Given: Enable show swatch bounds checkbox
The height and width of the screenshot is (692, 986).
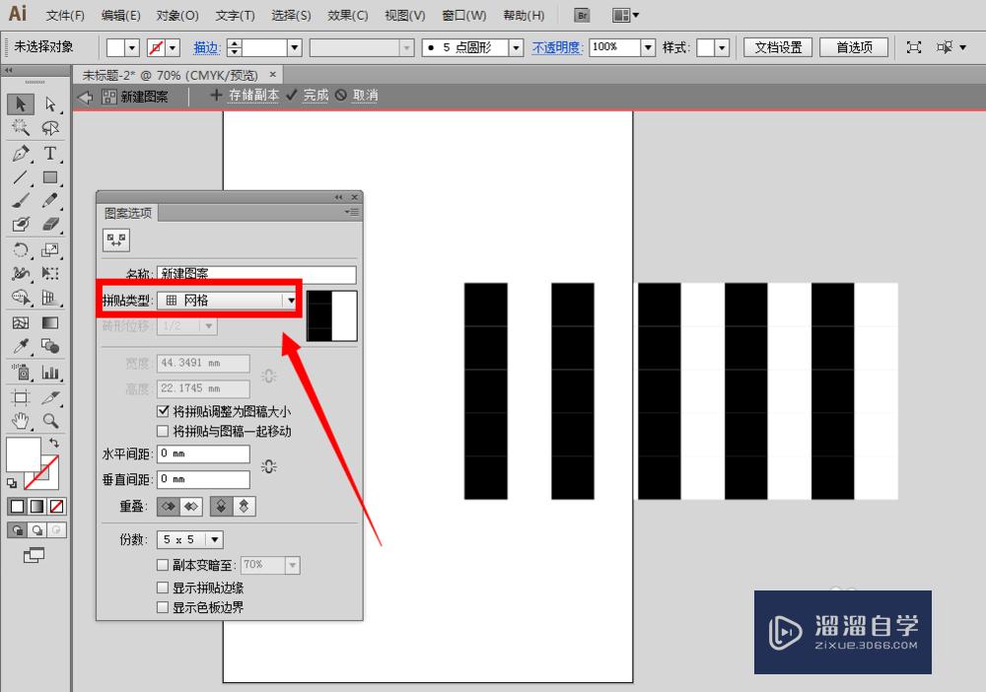Looking at the screenshot, I should pos(163,608).
